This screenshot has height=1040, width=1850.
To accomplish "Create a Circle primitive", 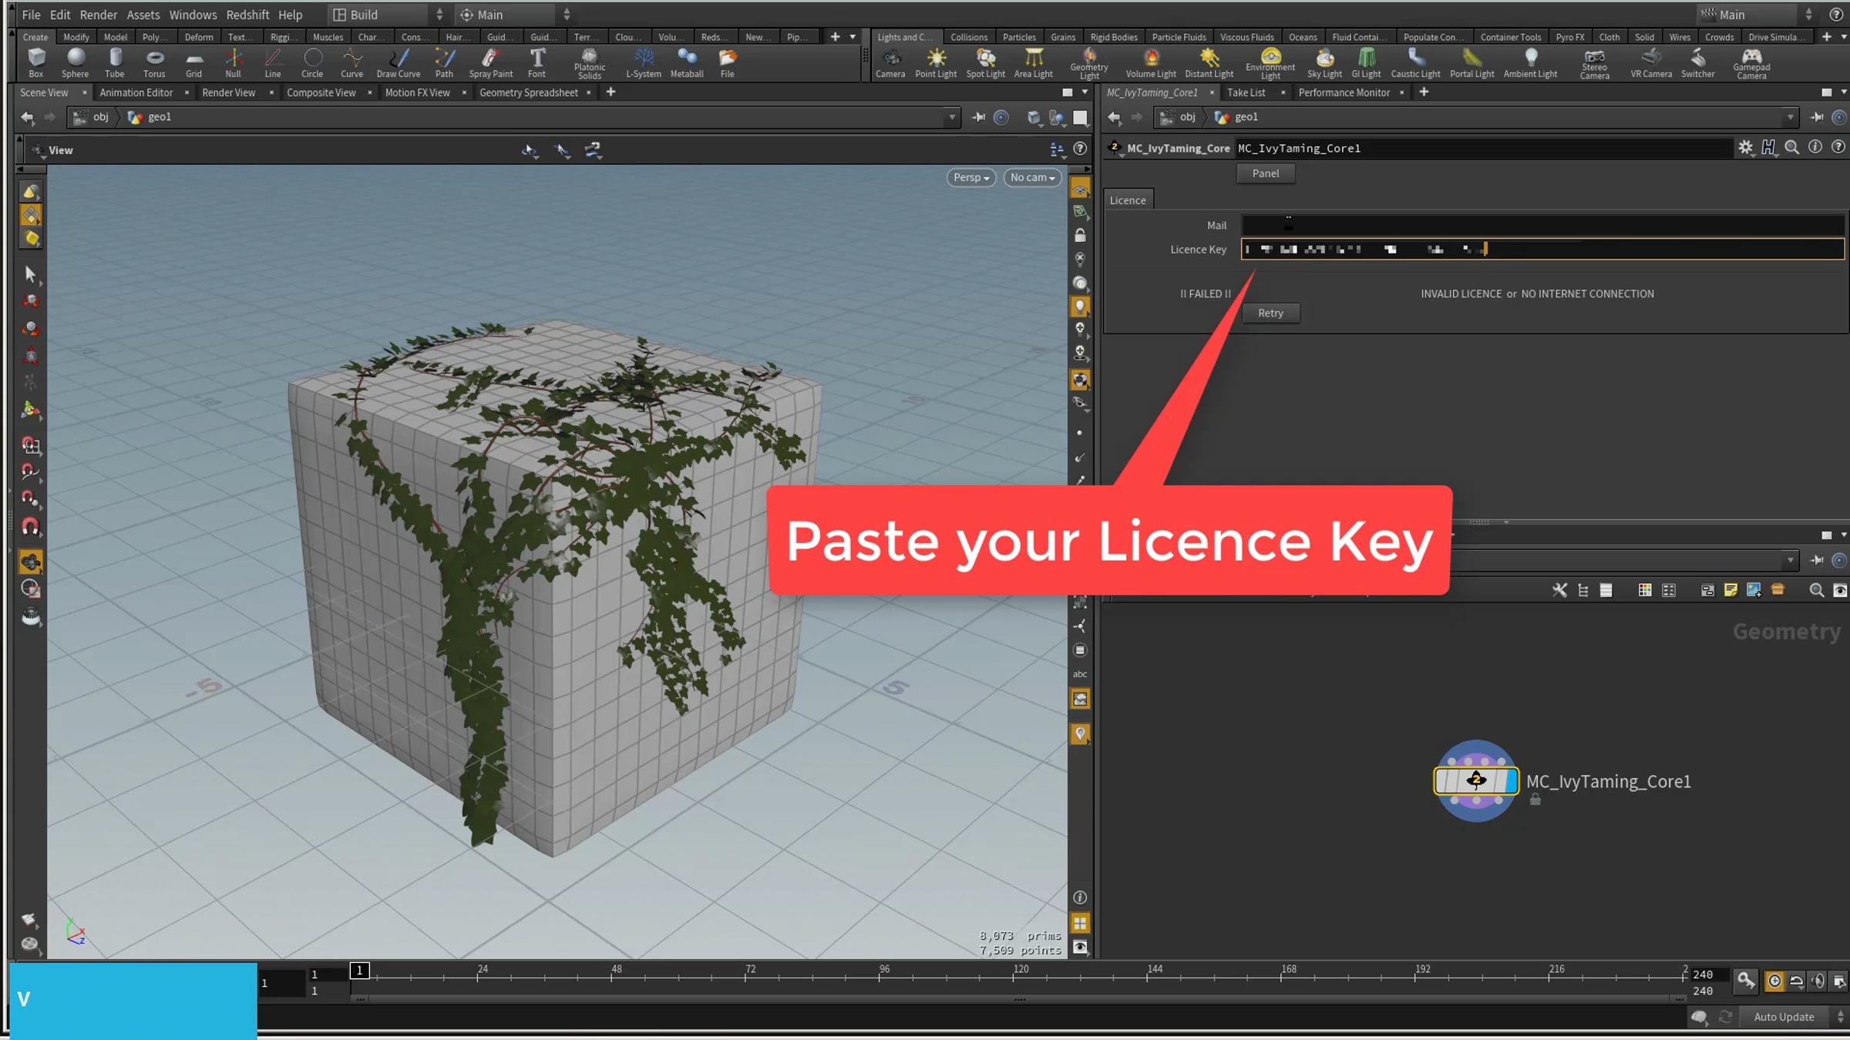I will click(312, 62).
